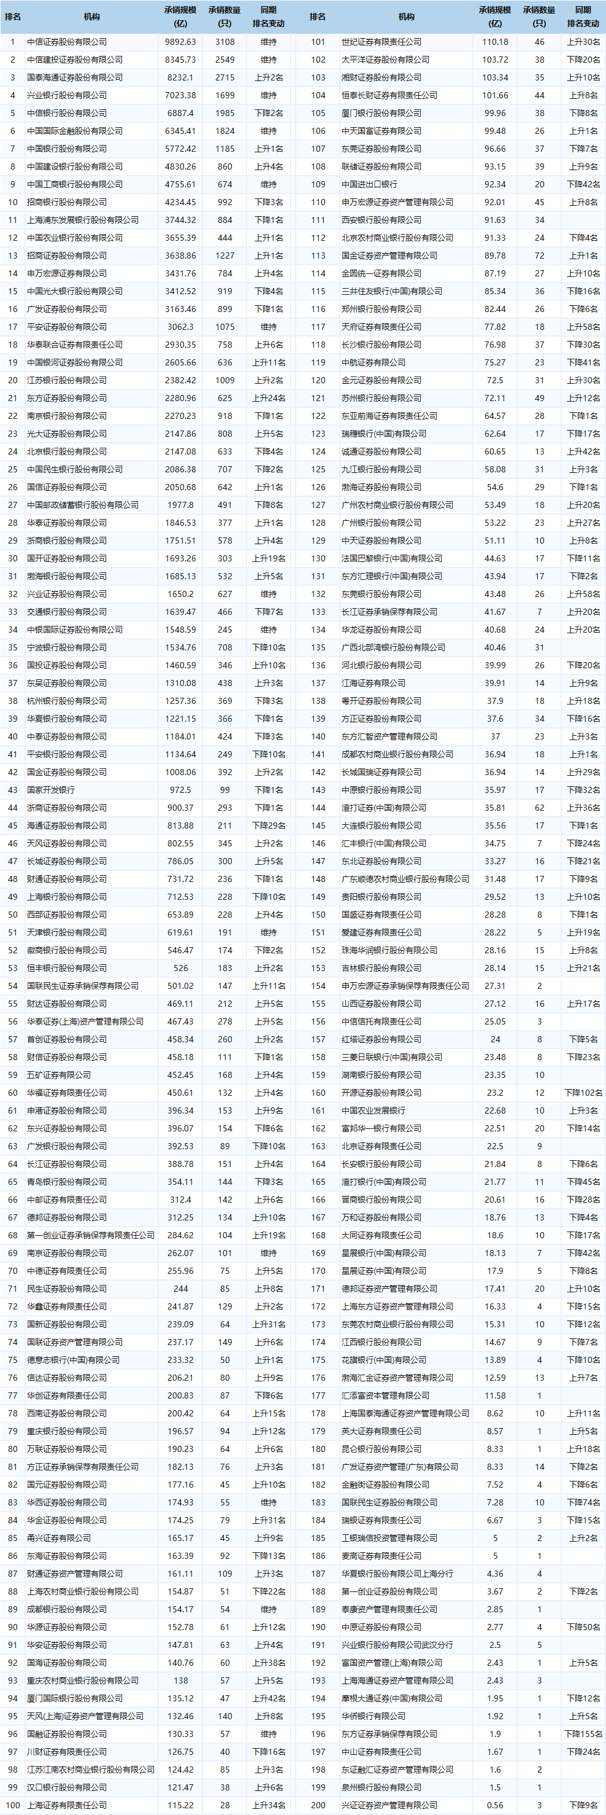
Task: Select 世纪证券有限责任公司 entry
Action: click(382, 42)
